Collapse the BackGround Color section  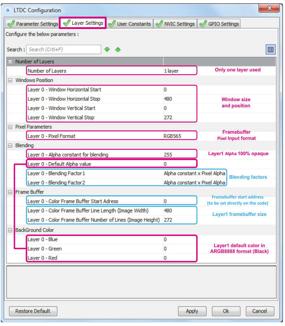coord(10,230)
